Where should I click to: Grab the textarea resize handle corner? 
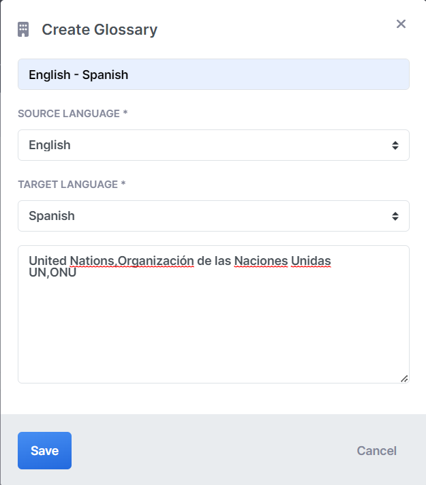(404, 378)
